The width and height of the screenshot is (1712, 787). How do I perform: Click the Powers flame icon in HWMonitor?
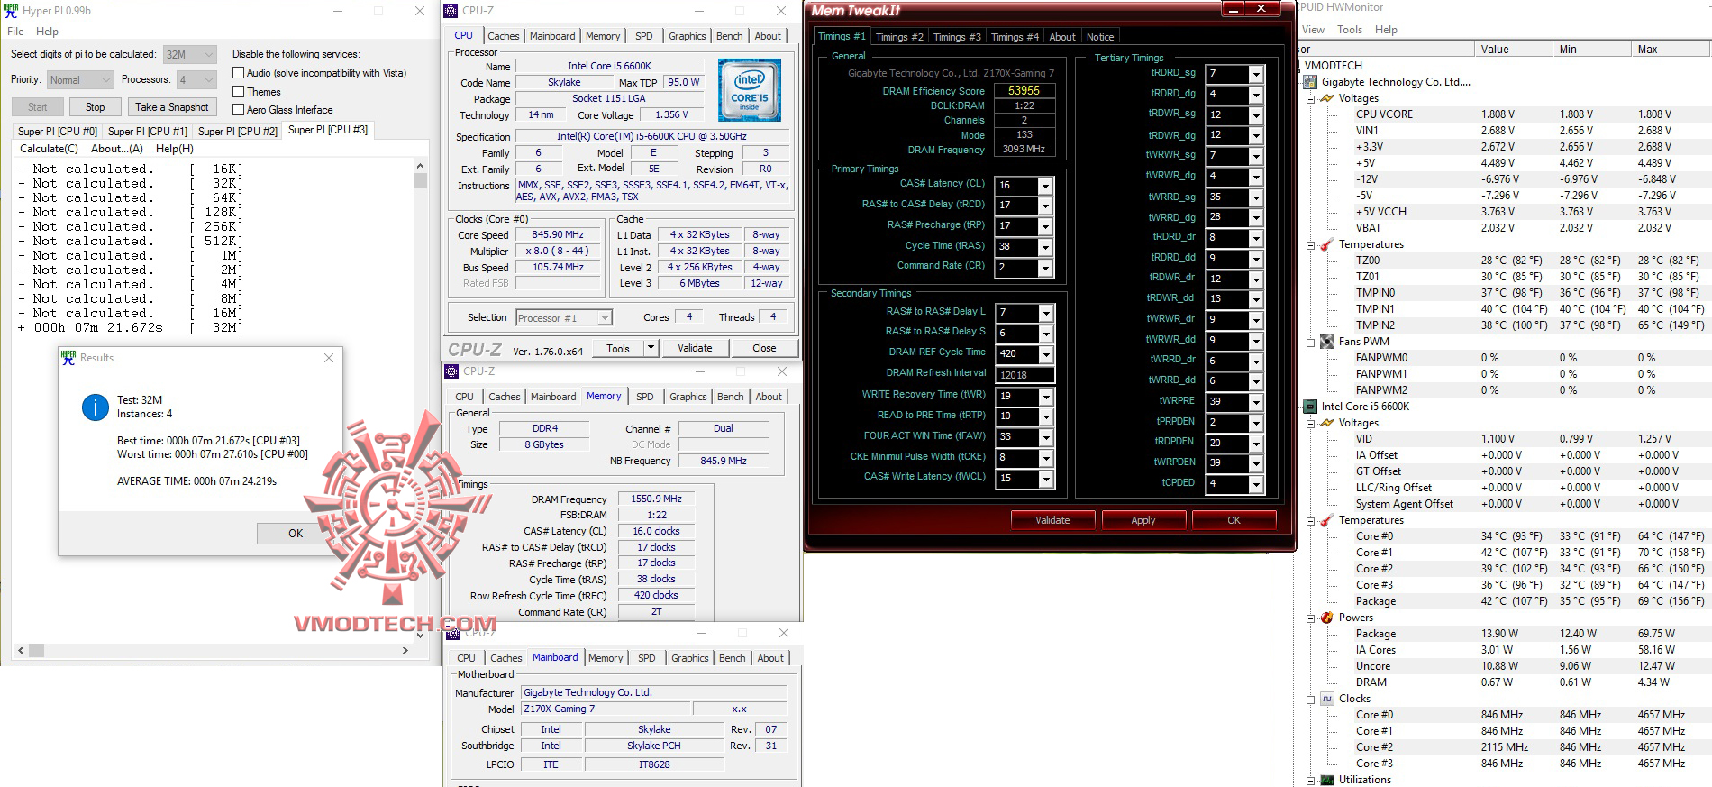coord(1327,618)
